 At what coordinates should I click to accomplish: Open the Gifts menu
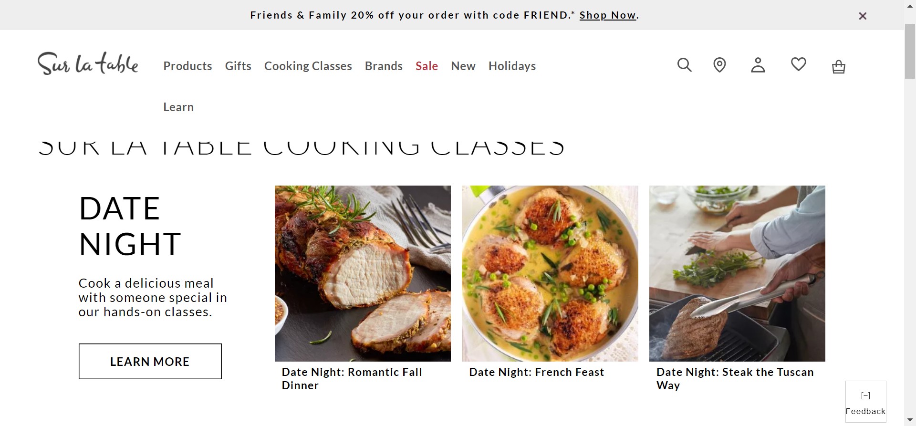[238, 66]
